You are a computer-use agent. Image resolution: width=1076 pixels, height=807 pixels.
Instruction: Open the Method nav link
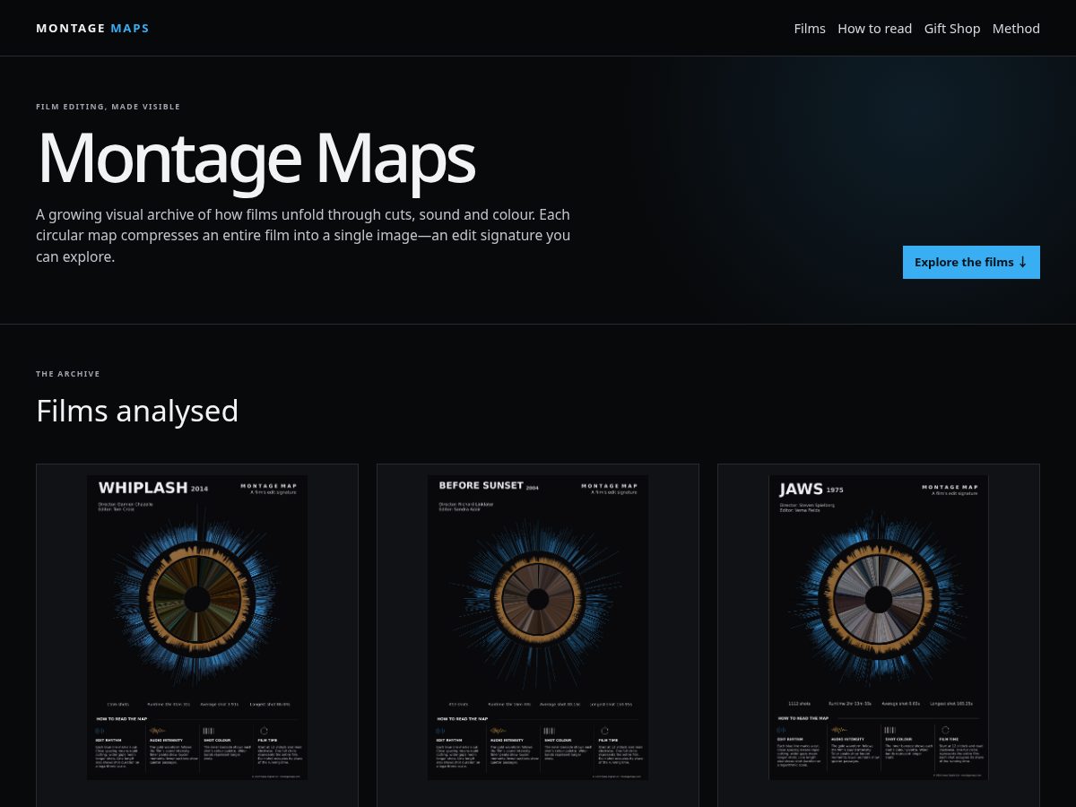(x=1016, y=29)
